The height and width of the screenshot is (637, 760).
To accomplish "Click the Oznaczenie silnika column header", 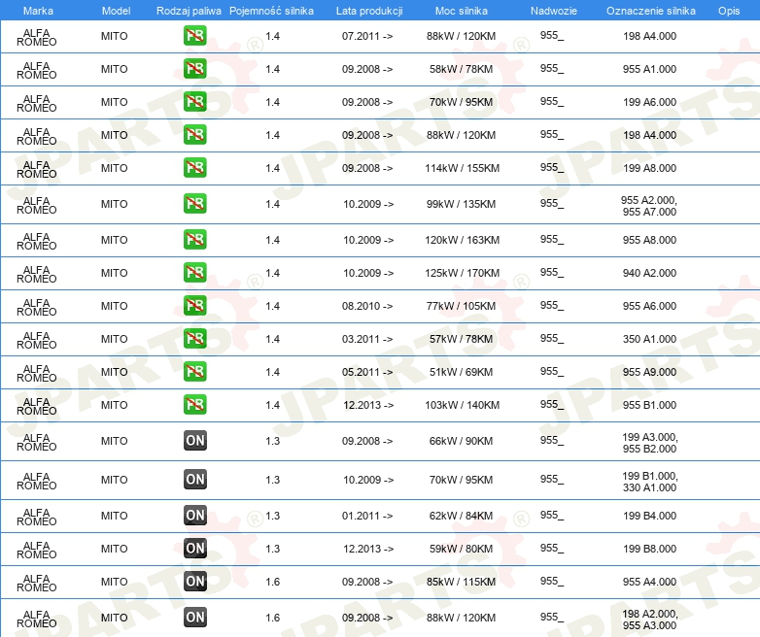I will pos(650,11).
